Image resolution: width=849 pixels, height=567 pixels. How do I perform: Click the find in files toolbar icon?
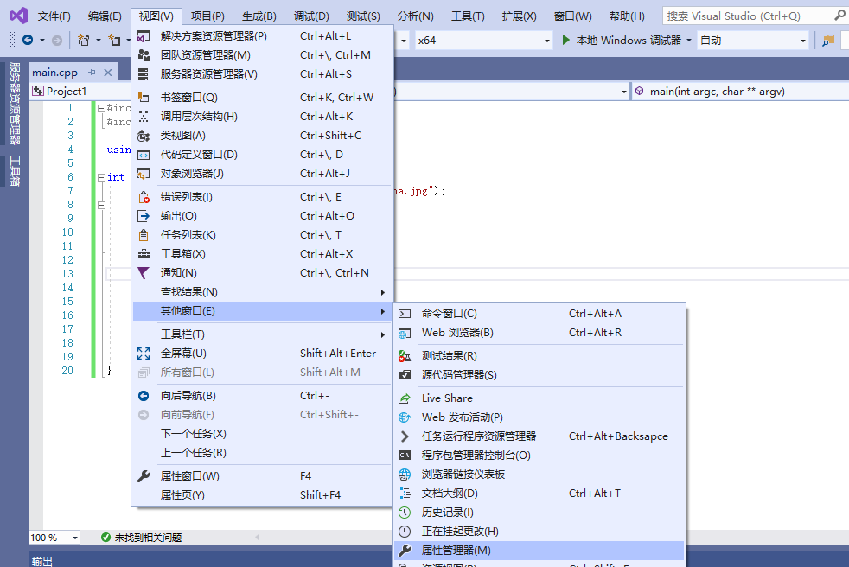(828, 41)
